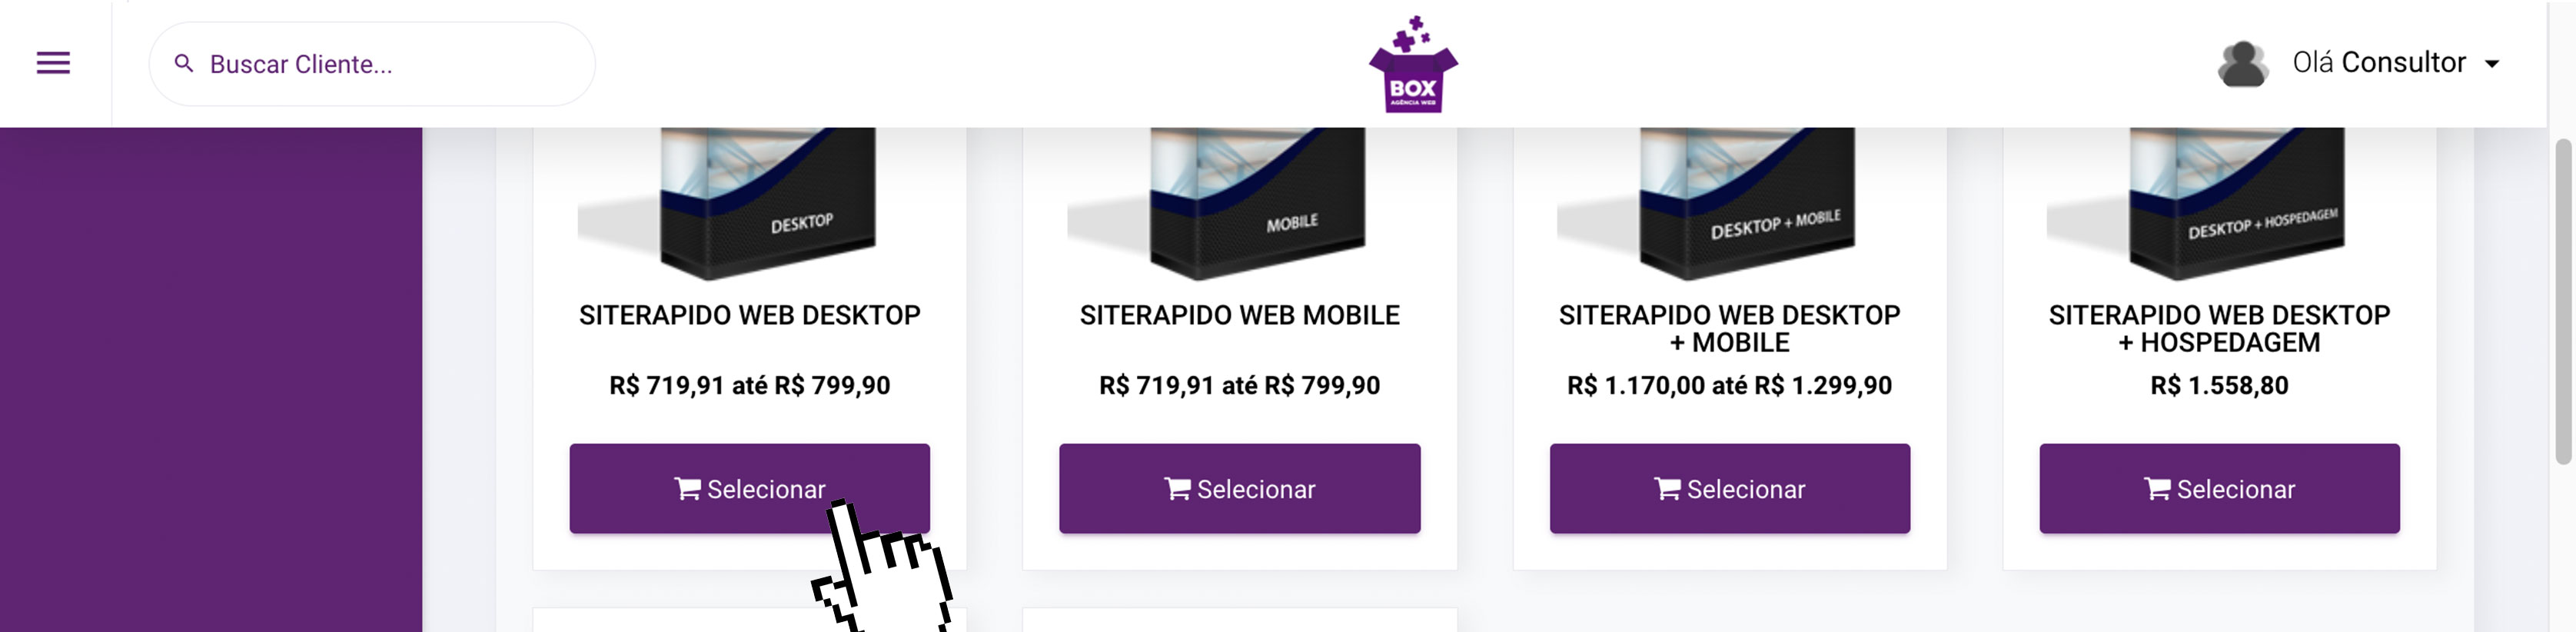Click the search magnifier icon
The height and width of the screenshot is (632, 2576).
pos(184,64)
